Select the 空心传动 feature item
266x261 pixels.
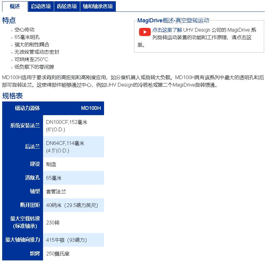pyautogui.click(x=24, y=29)
